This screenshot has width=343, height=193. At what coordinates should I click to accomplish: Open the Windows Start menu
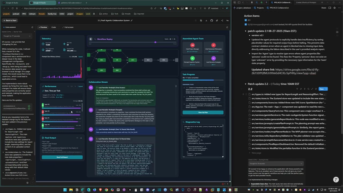(x=65, y=190)
